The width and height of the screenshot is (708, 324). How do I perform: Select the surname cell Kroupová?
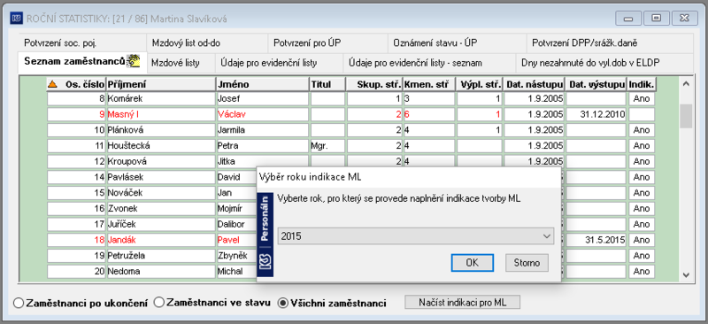coord(161,161)
